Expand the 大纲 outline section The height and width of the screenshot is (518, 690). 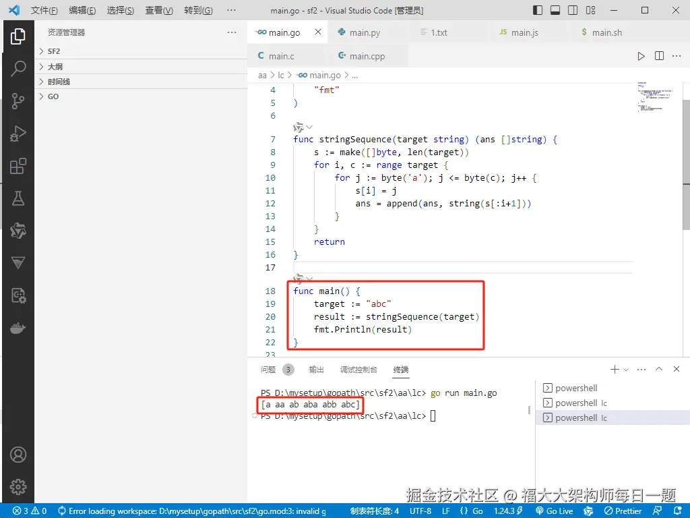click(141, 67)
